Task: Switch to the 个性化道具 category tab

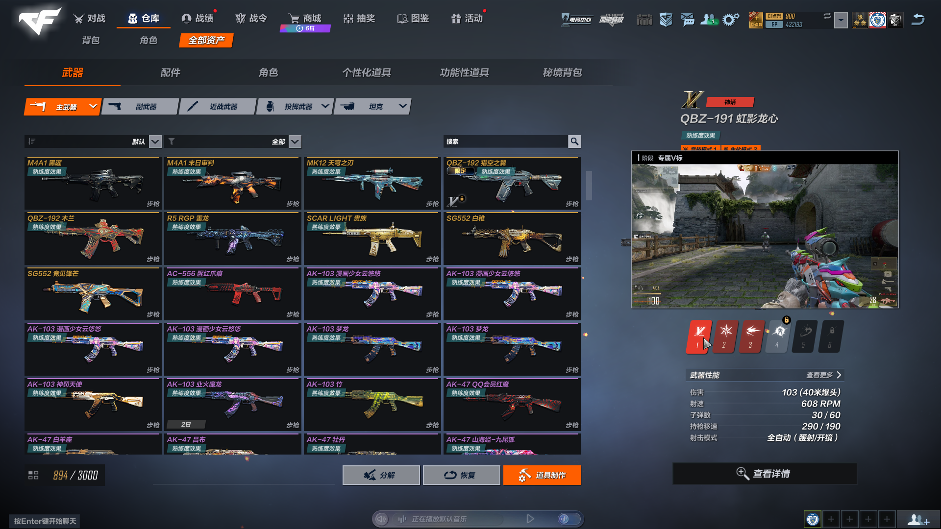Action: [367, 72]
